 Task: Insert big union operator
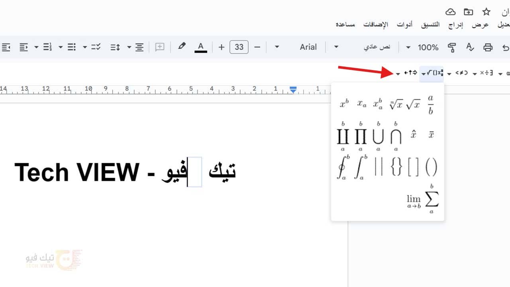pos(378,136)
